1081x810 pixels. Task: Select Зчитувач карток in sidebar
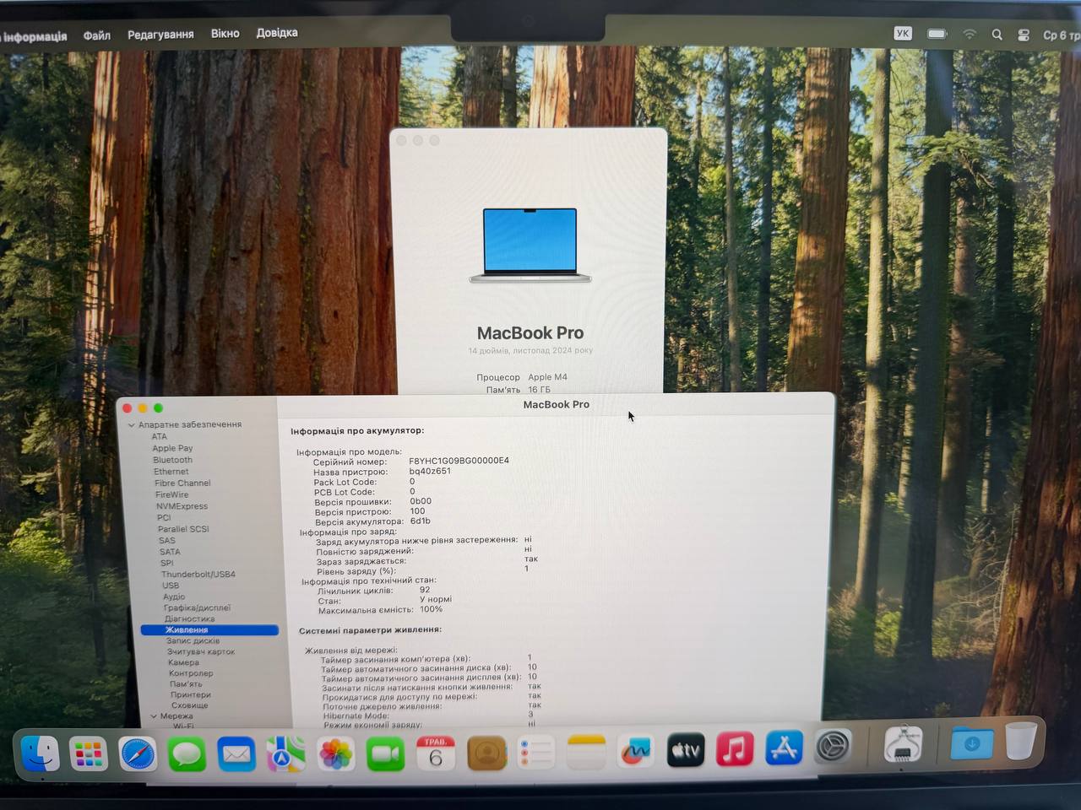coord(201,651)
